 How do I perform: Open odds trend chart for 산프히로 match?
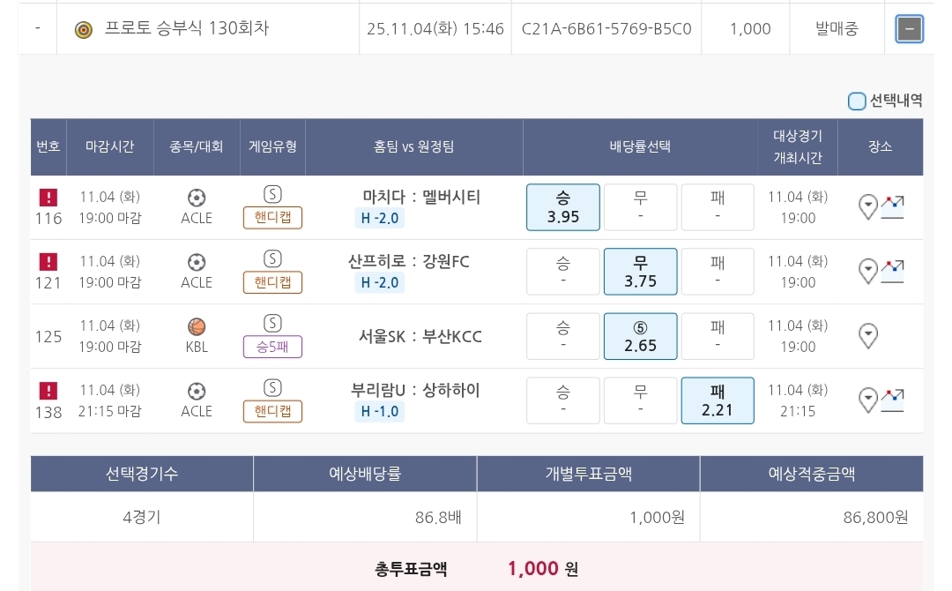[x=893, y=271]
